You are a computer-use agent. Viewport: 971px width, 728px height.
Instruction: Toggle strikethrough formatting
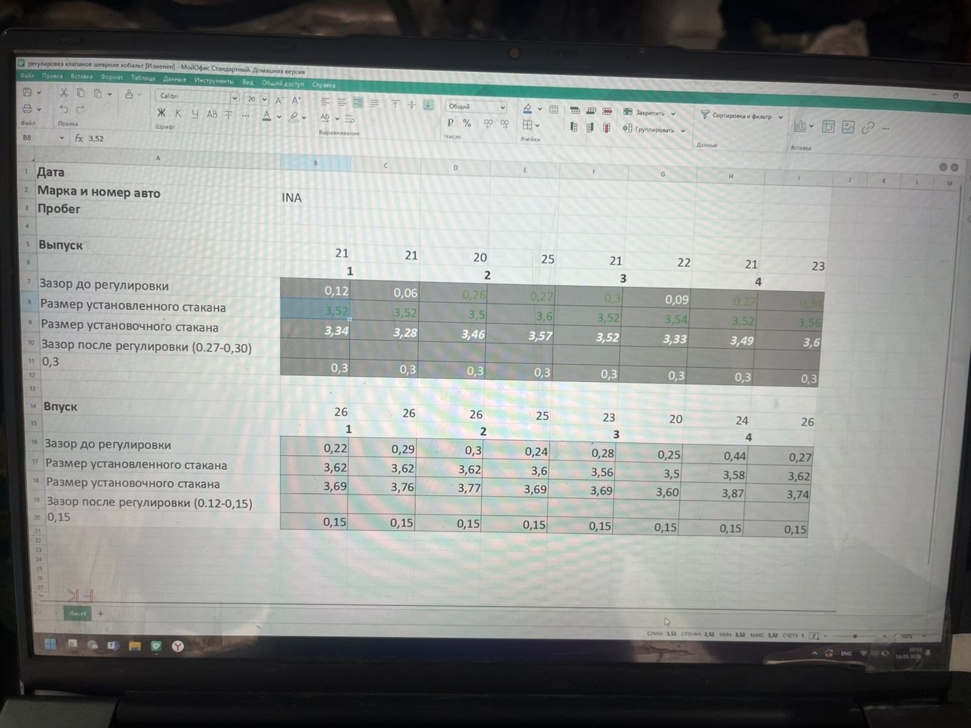pos(229,115)
